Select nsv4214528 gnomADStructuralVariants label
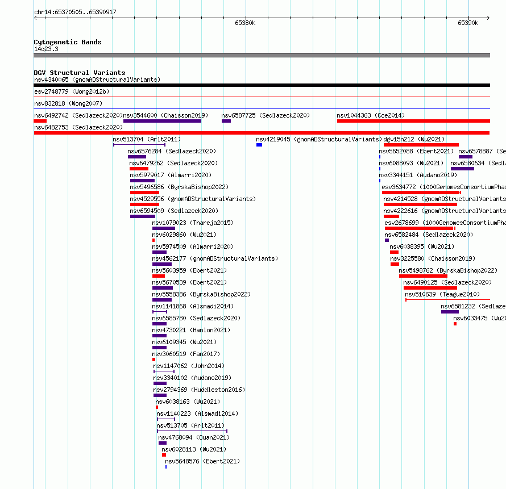The height and width of the screenshot is (489, 506). 445,199
